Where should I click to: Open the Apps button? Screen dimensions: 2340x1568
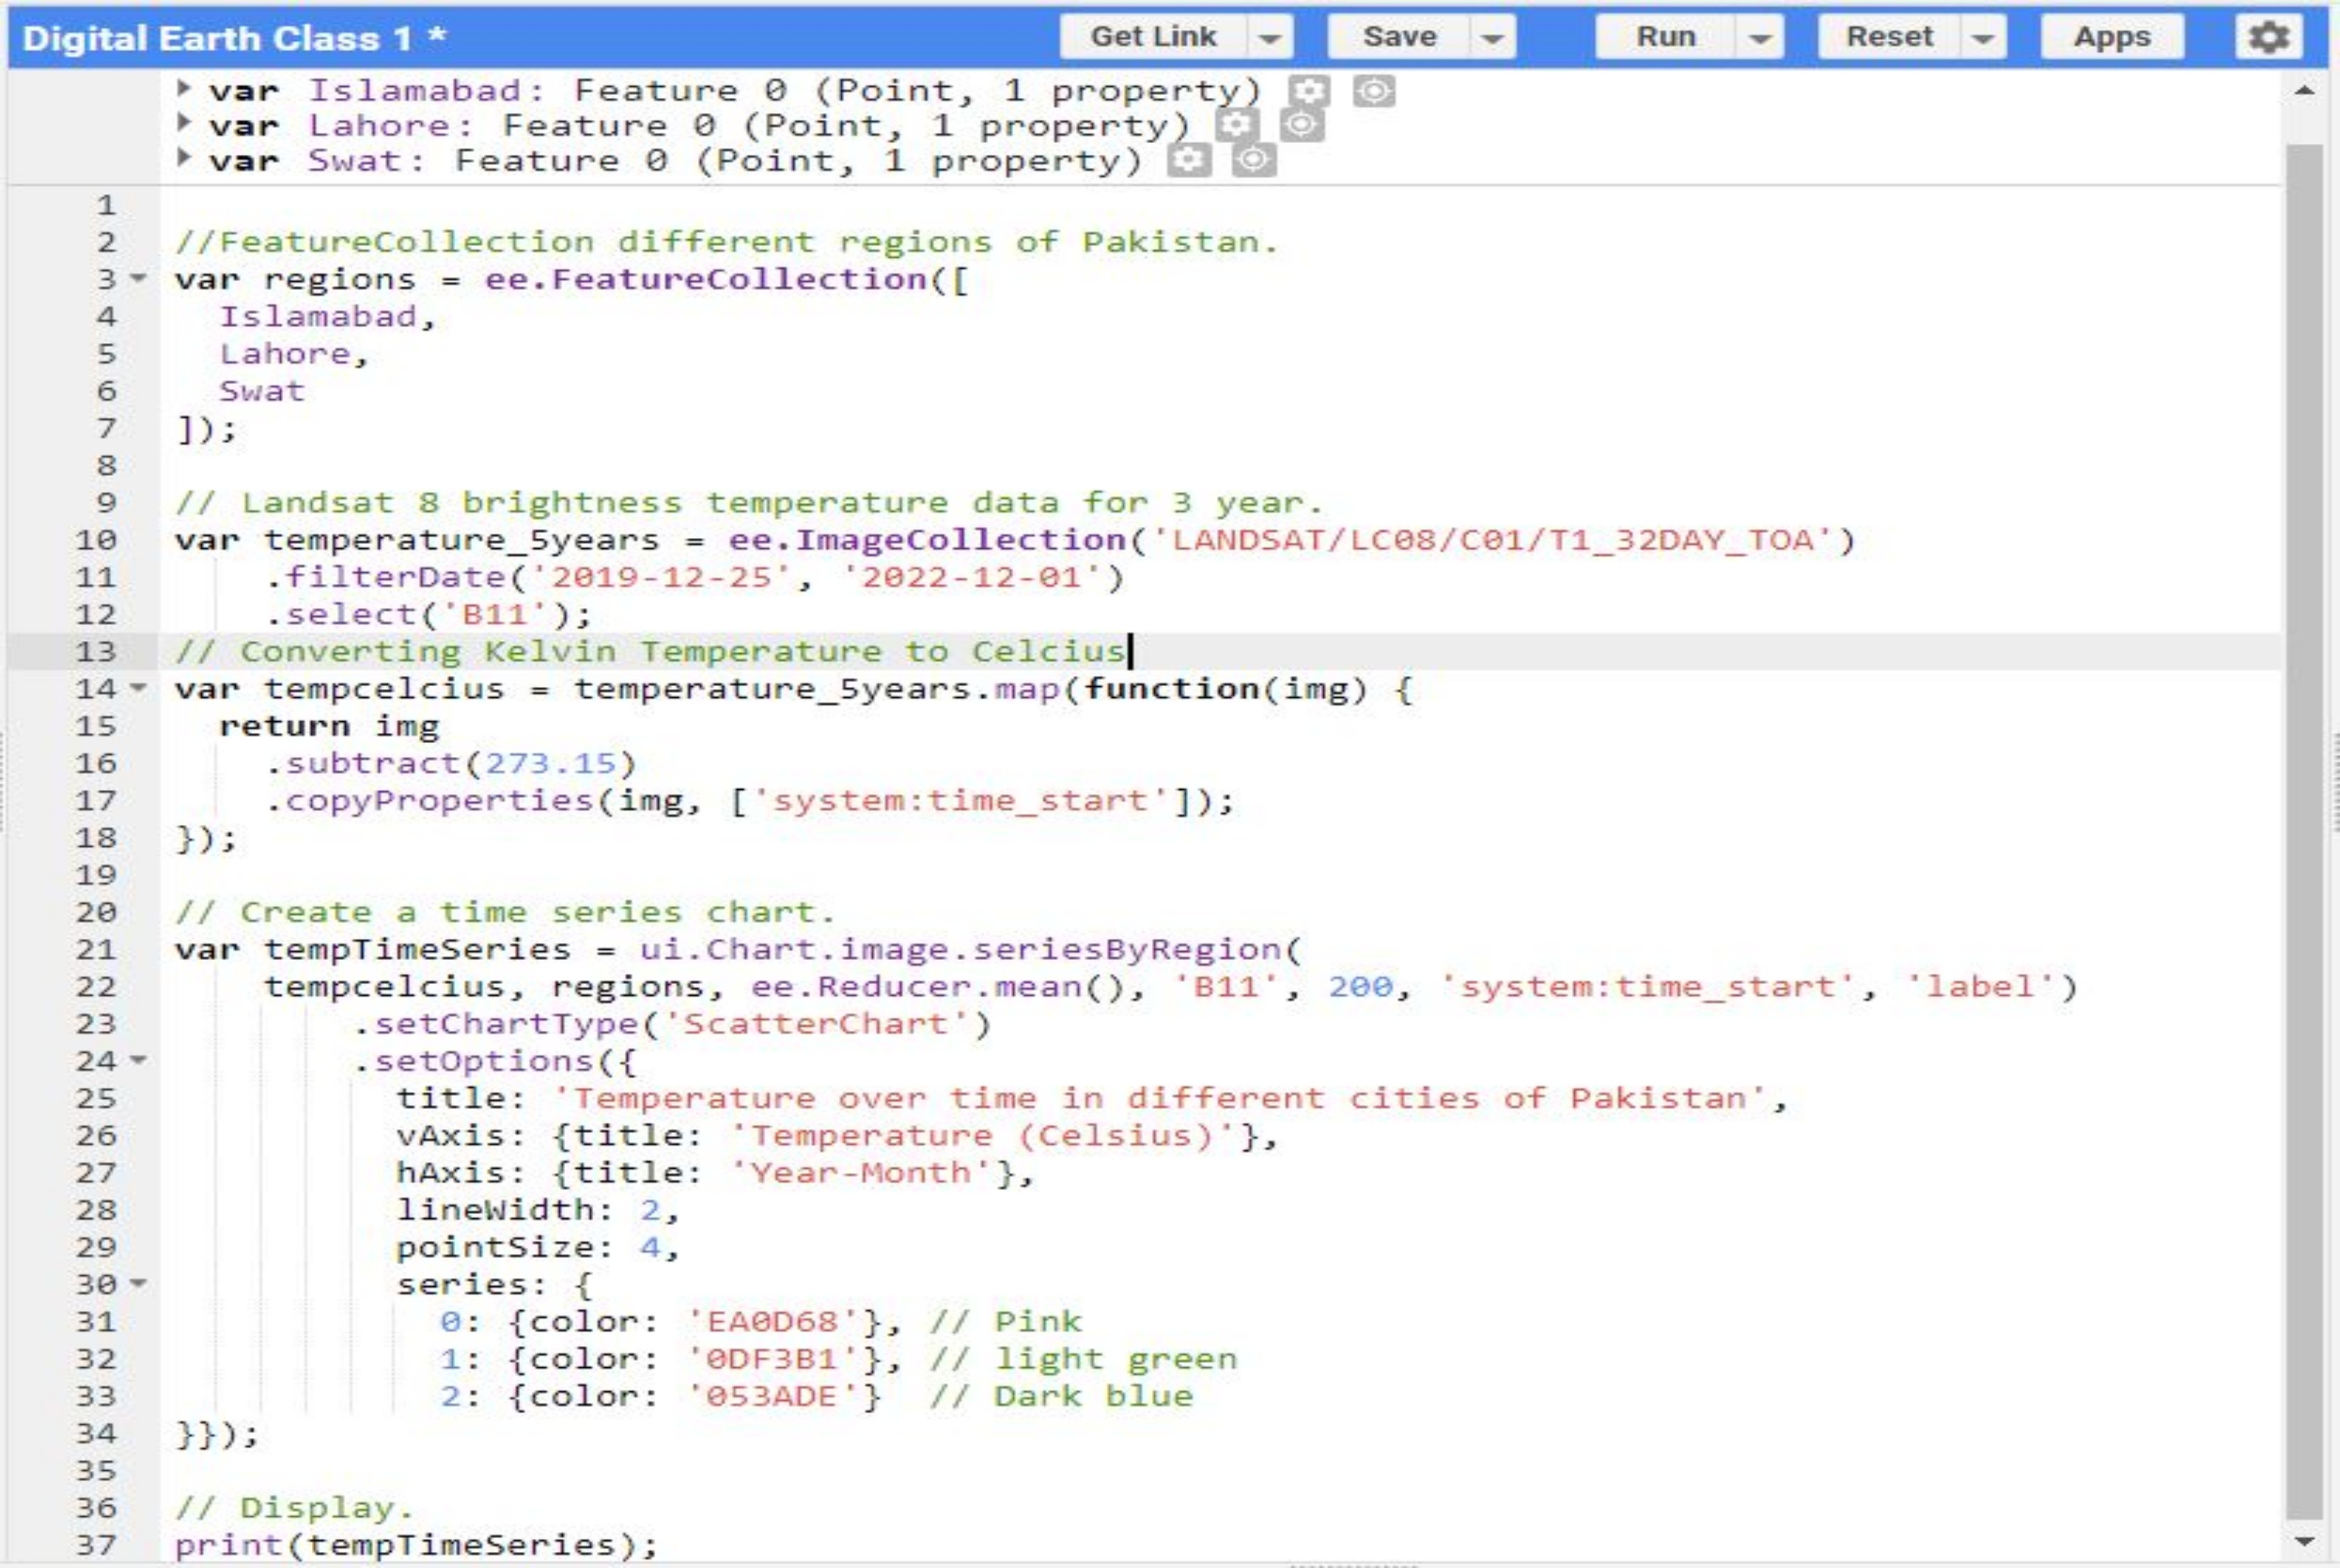click(2112, 37)
